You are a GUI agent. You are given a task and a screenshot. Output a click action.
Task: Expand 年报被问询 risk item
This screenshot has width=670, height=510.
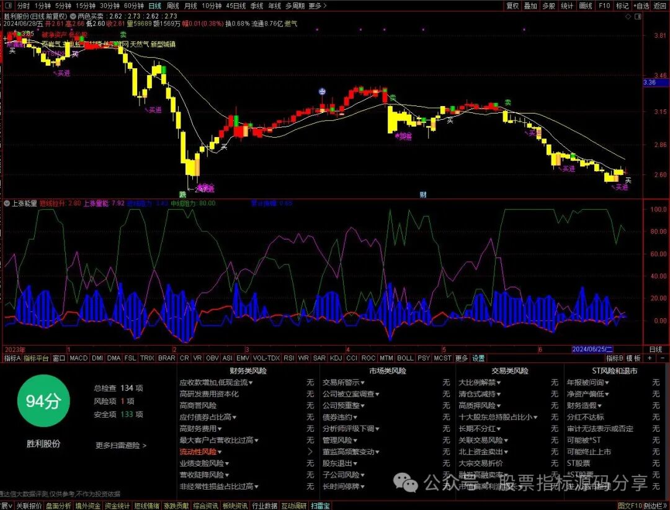coord(587,383)
